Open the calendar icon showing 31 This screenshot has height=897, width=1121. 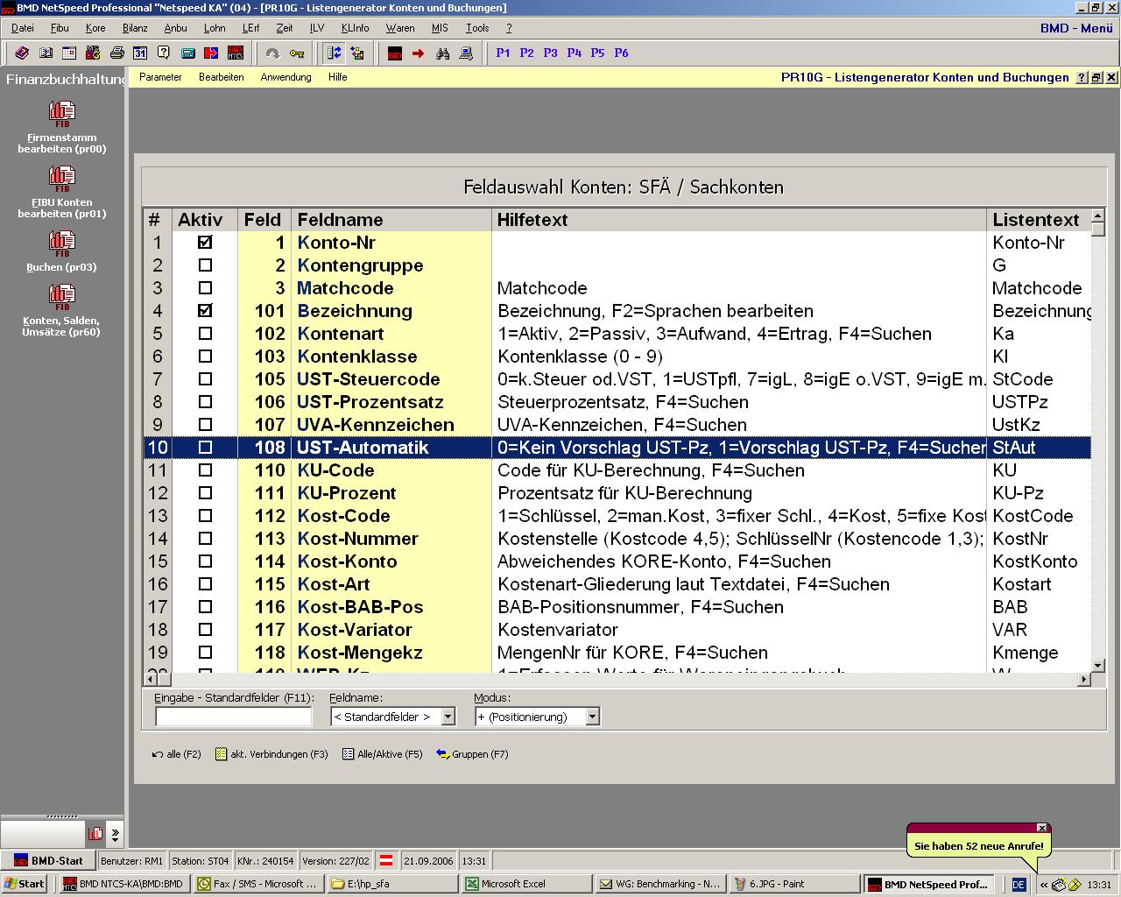tap(140, 53)
